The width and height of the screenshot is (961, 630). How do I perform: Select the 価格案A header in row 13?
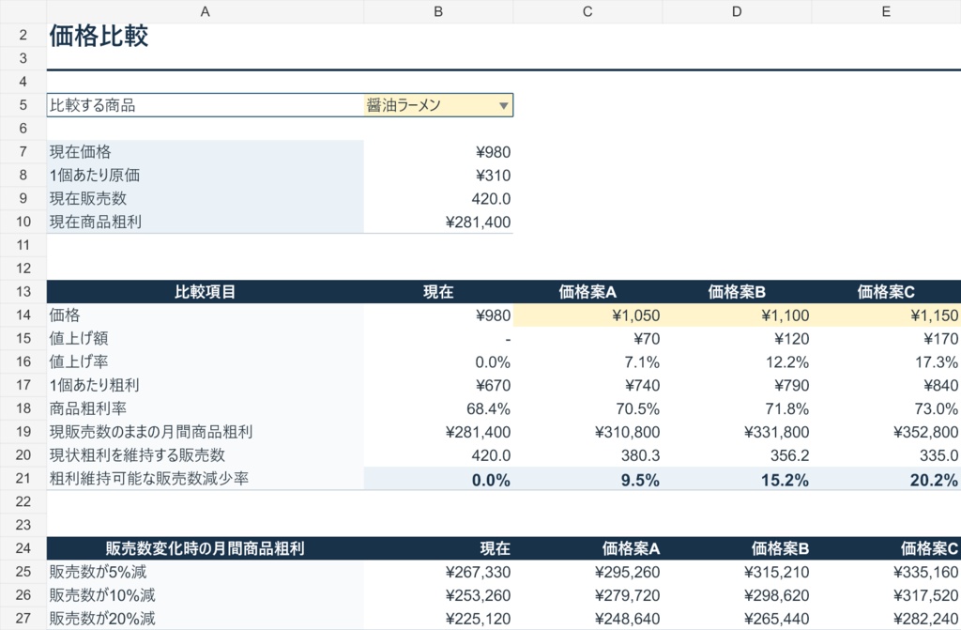tap(587, 291)
